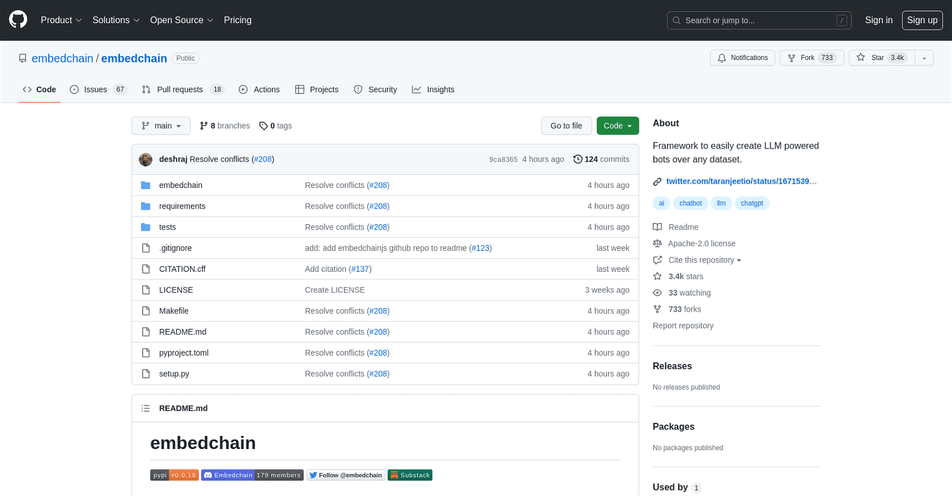The image size is (952, 496).
Task: Click the README table of contents icon
Action: [146, 409]
